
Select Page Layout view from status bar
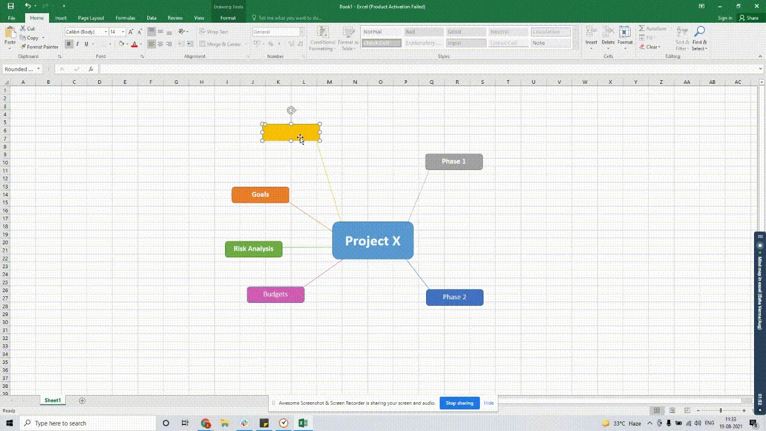(671, 411)
